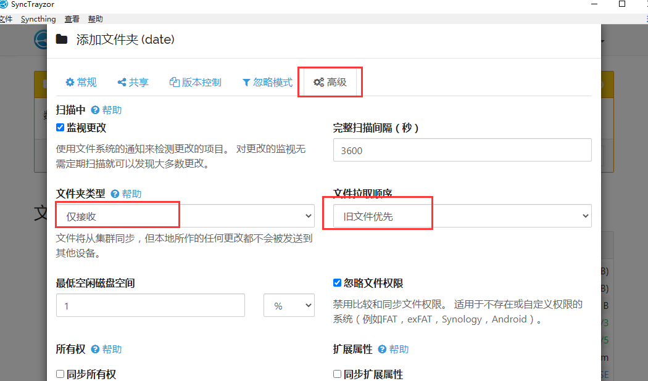
Task: Uncheck the 监视更改 checkbox
Action: pos(60,128)
